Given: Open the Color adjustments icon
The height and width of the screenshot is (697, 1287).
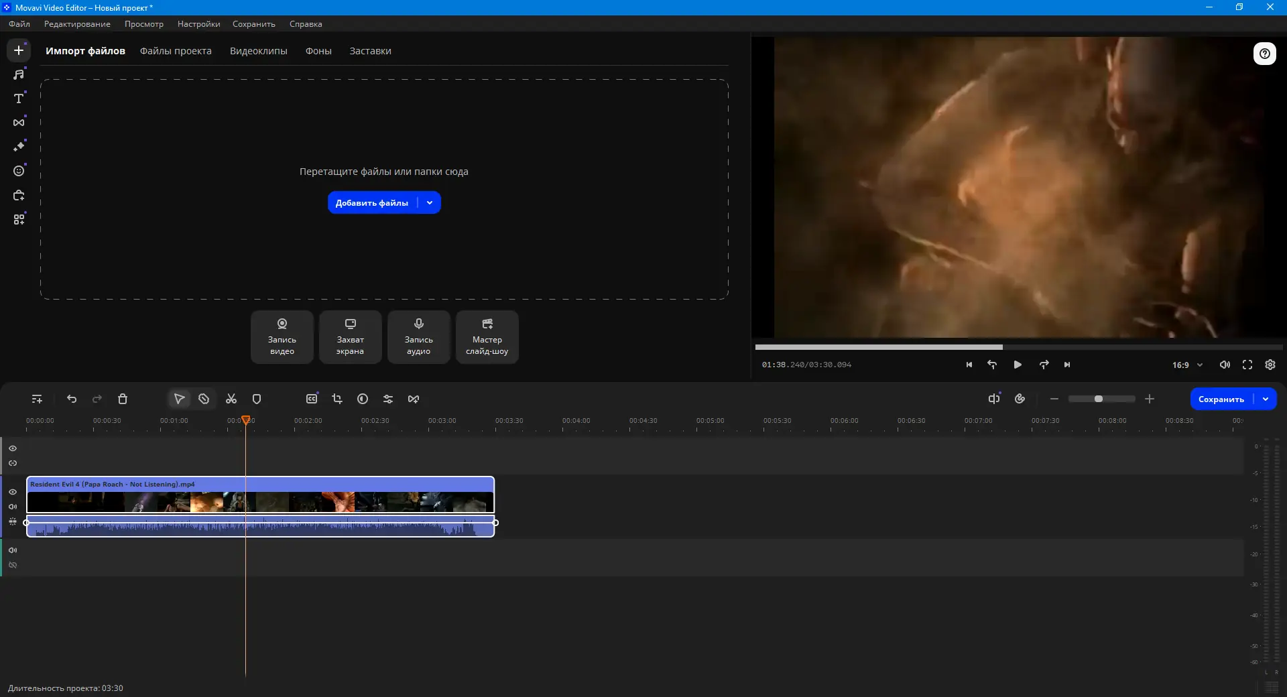Looking at the screenshot, I should click(363, 399).
